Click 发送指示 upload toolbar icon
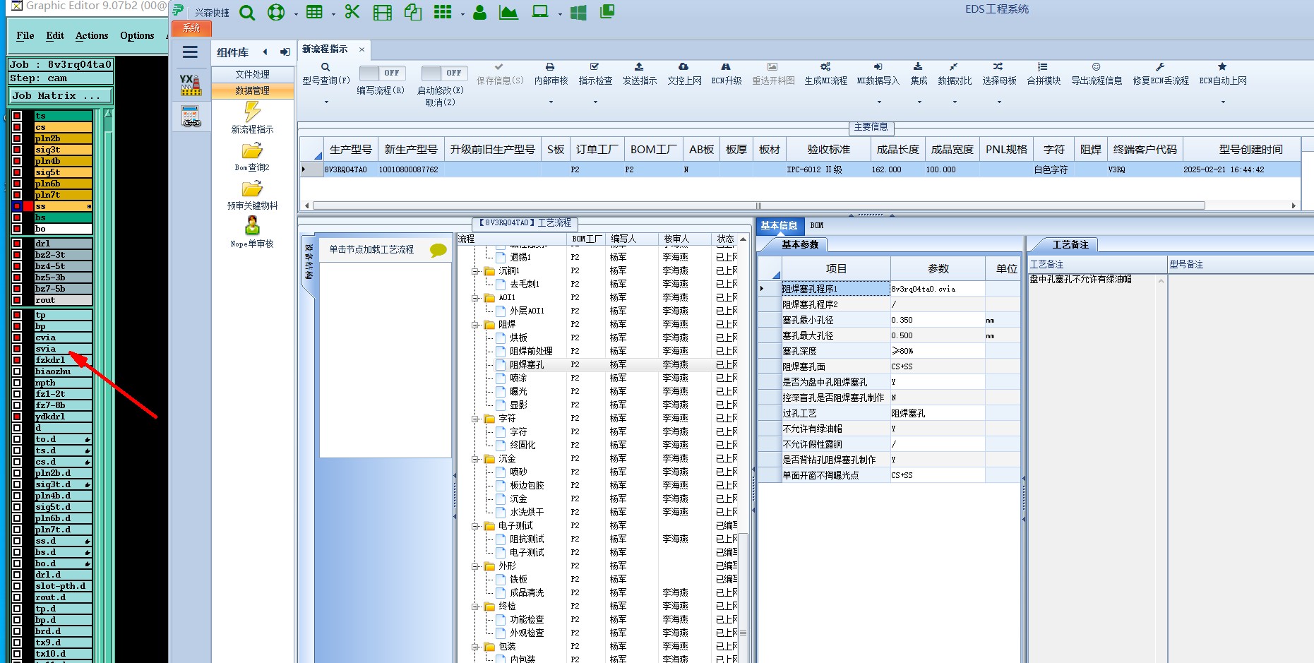The image size is (1314, 663). (x=639, y=66)
